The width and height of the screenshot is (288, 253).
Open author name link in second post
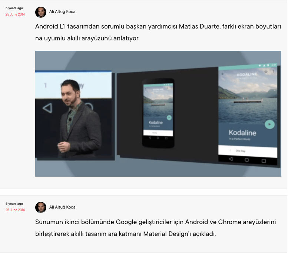(62, 207)
